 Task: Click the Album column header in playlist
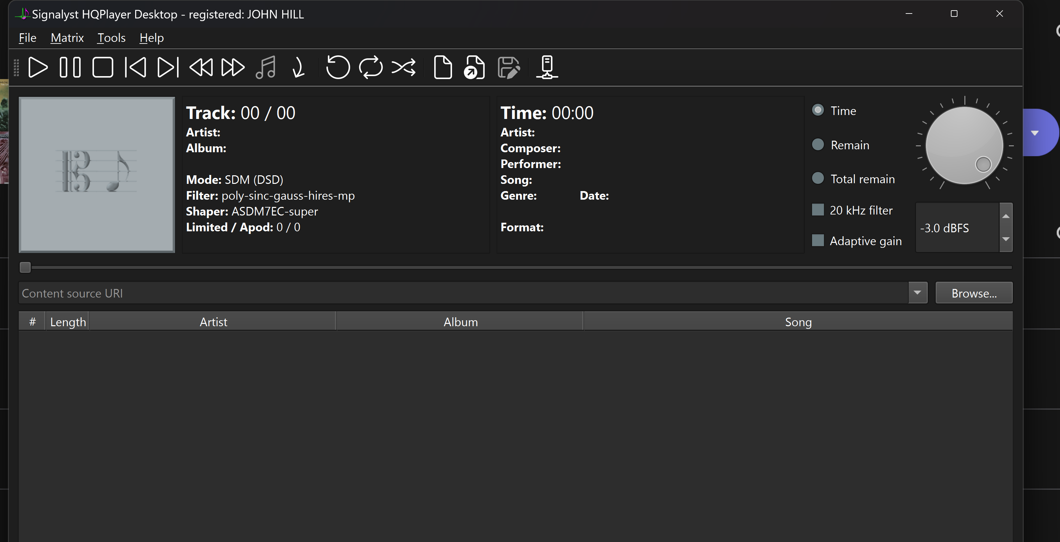(460, 322)
